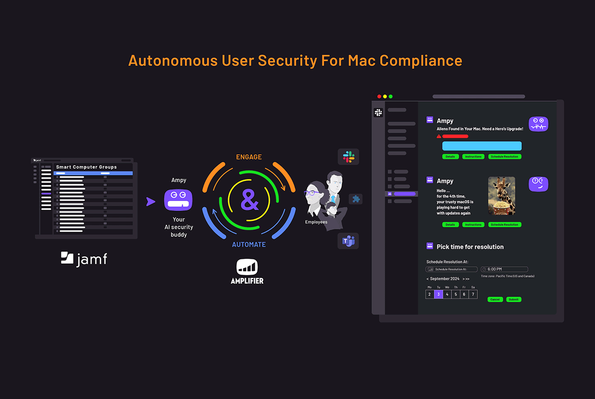595x399 pixels.
Task: Click red bar beside the warning triangle
Action: (455, 136)
